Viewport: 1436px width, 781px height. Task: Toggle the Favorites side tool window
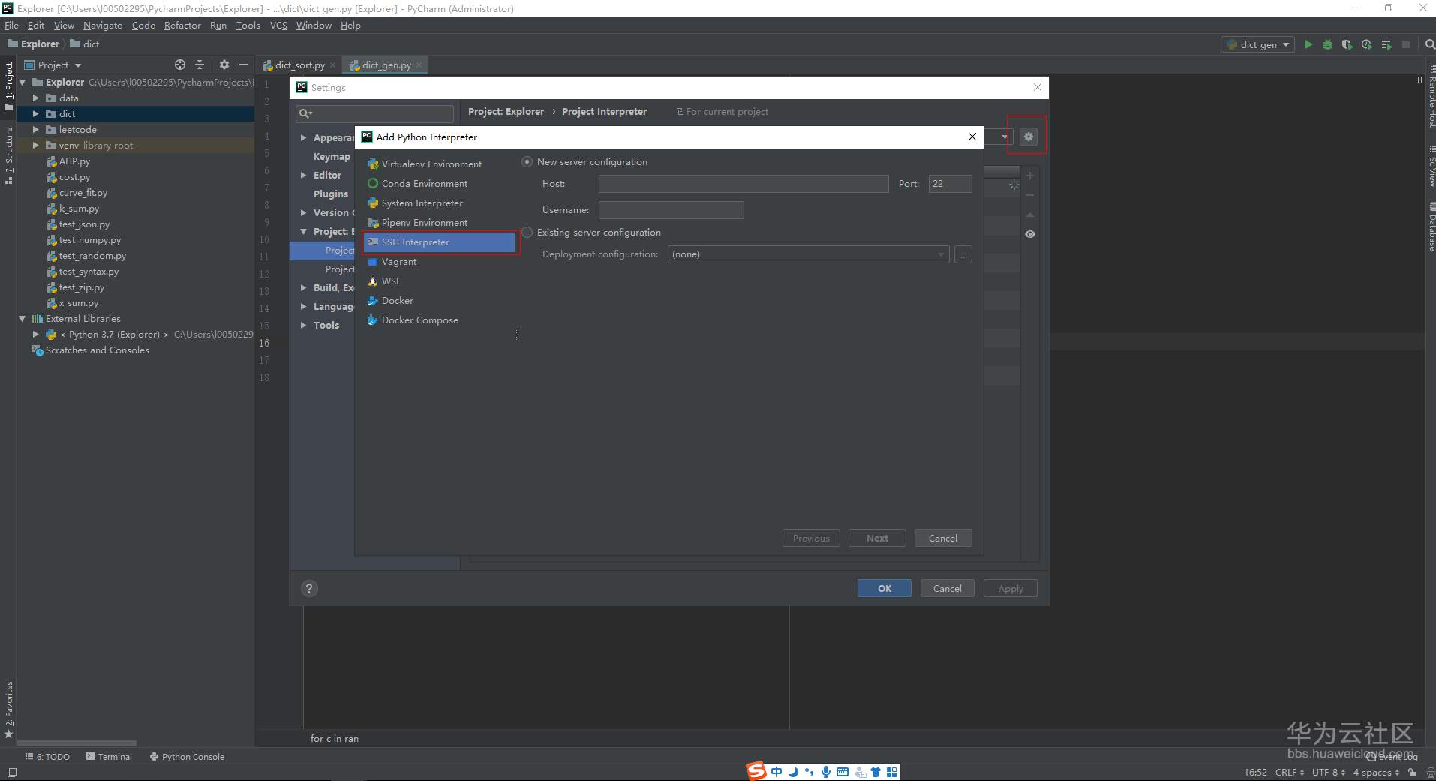[x=9, y=709]
